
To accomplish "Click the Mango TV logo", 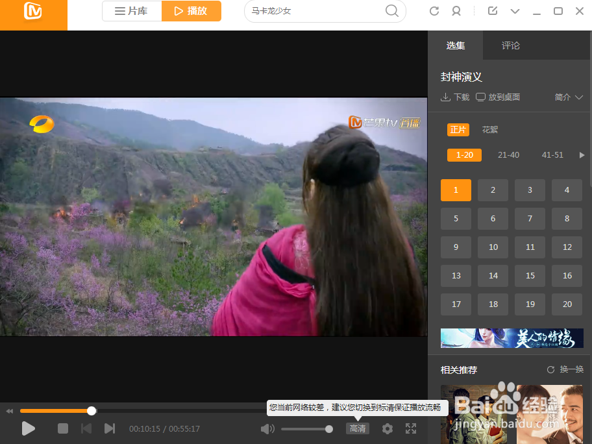I will point(33,11).
